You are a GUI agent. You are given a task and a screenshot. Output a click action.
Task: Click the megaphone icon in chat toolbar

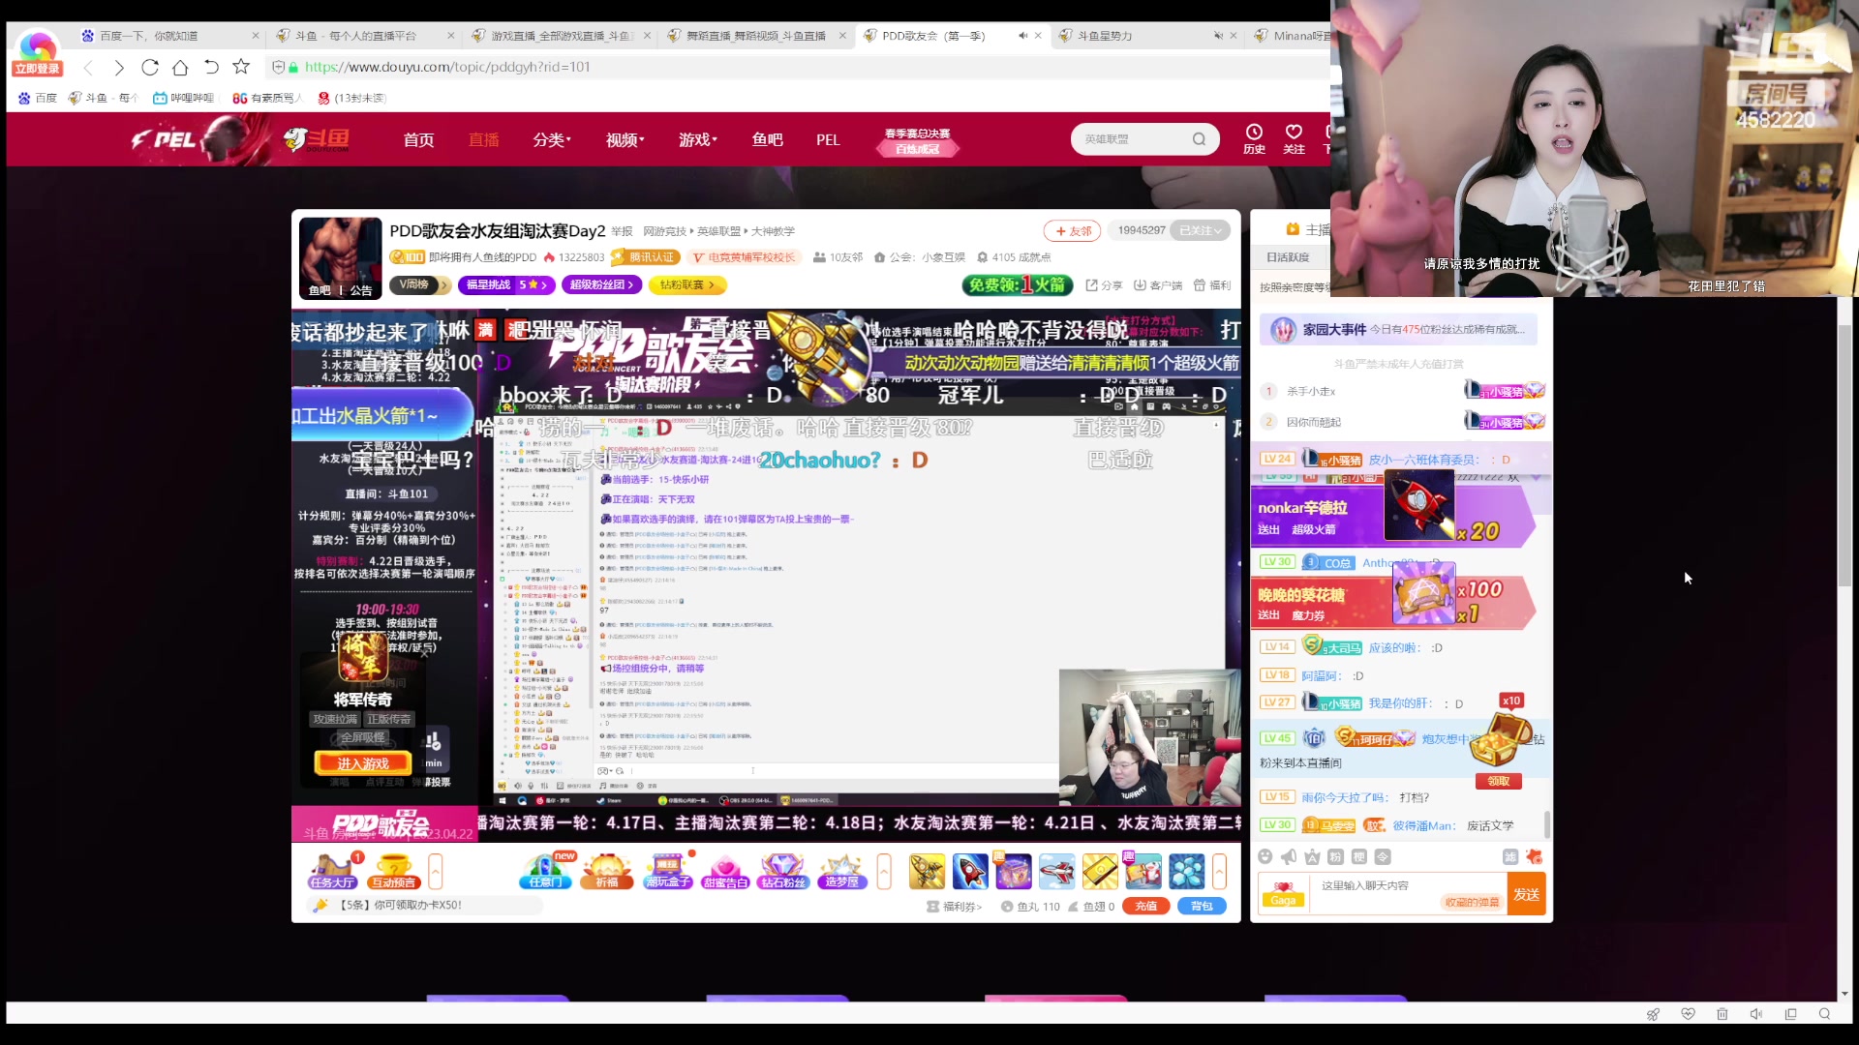(1289, 856)
